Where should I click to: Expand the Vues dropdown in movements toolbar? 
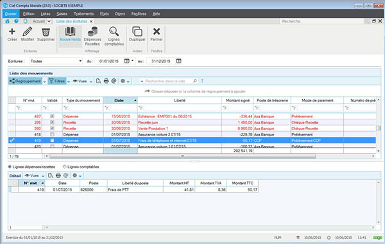coord(91,82)
